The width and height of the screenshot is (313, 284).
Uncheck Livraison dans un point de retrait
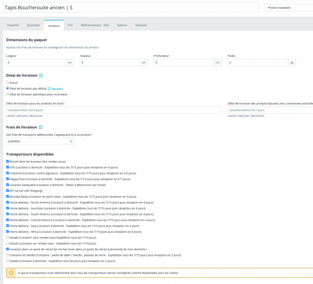(8, 249)
